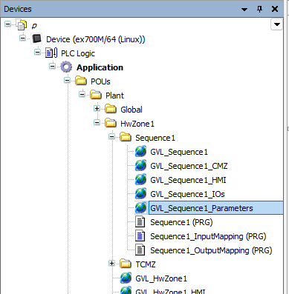Select GVL_Sequence1_IOs text

(x=187, y=194)
